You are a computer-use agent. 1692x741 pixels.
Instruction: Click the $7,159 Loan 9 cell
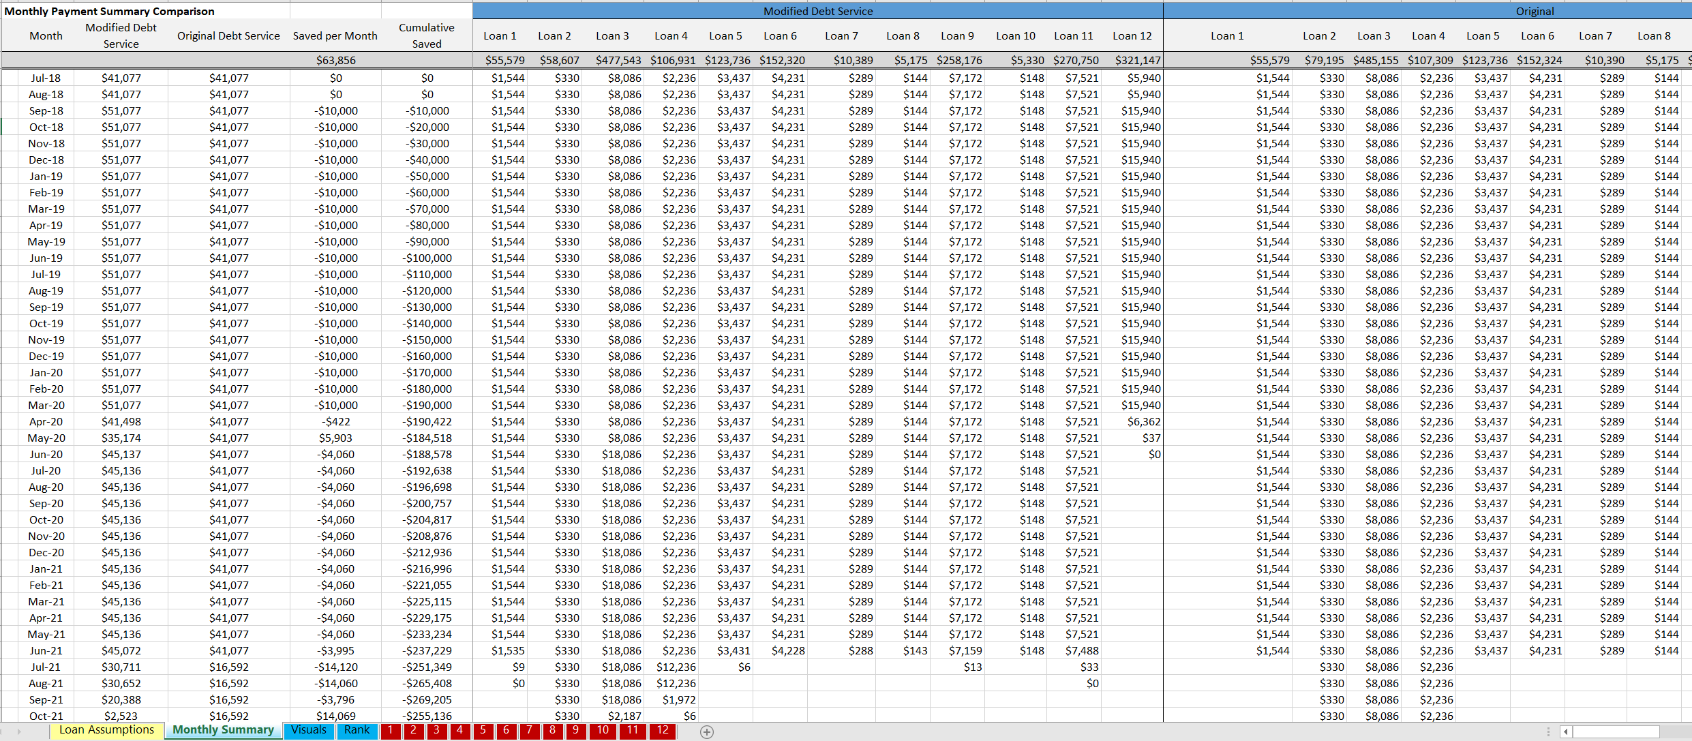tap(957, 650)
